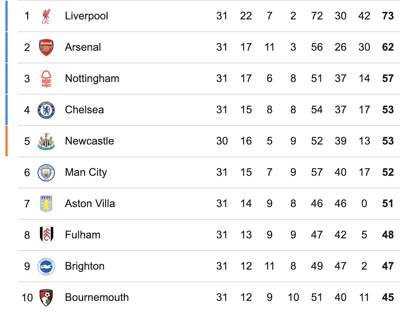Open the Man City team page
The height and width of the screenshot is (312, 400).
pos(86,172)
